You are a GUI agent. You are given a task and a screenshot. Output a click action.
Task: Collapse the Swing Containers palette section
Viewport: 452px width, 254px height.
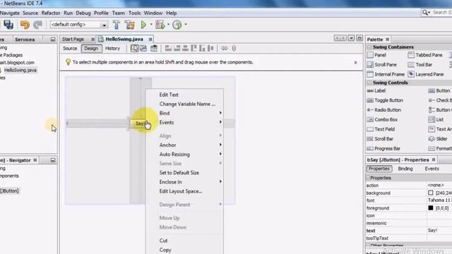click(369, 47)
